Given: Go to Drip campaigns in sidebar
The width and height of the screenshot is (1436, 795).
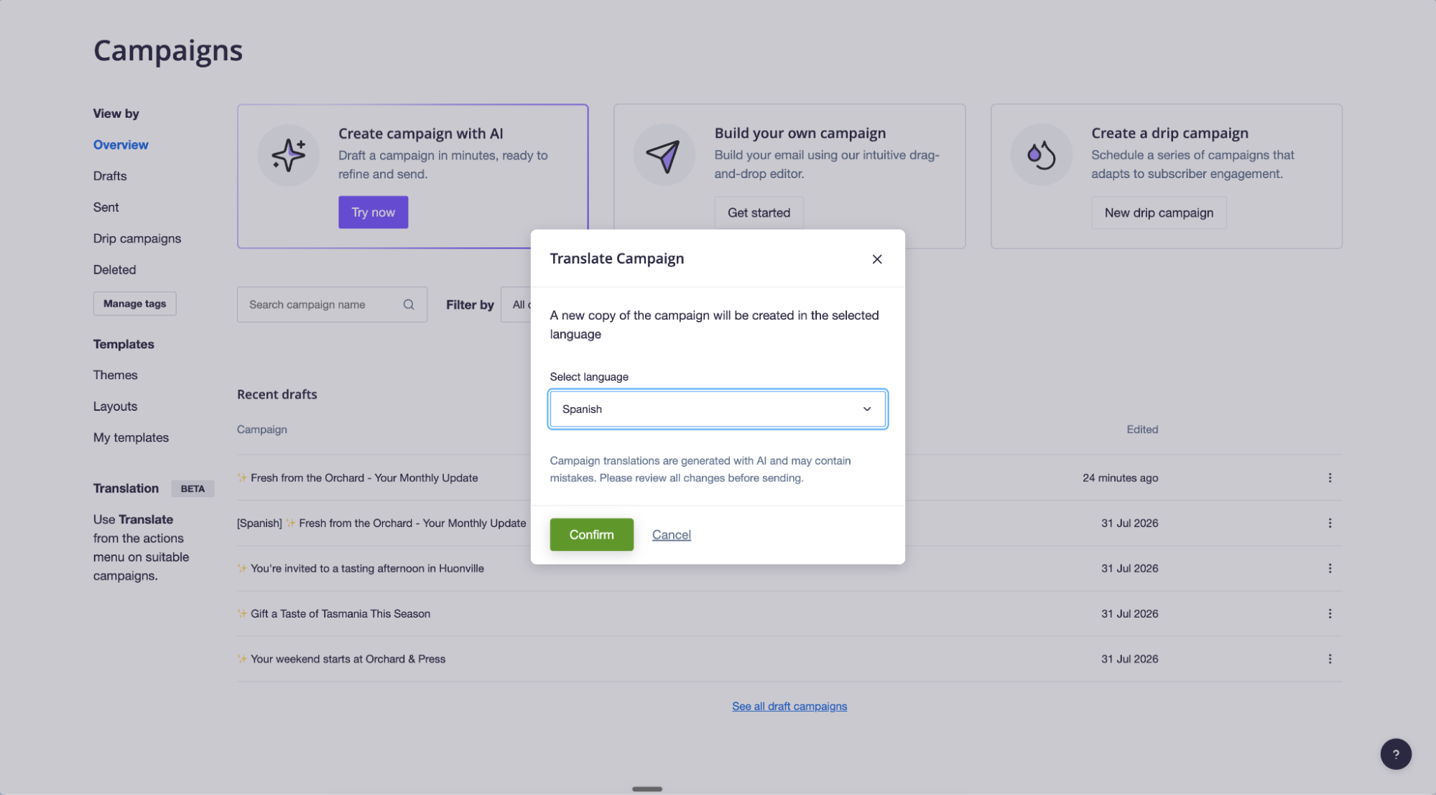Looking at the screenshot, I should pos(137,238).
